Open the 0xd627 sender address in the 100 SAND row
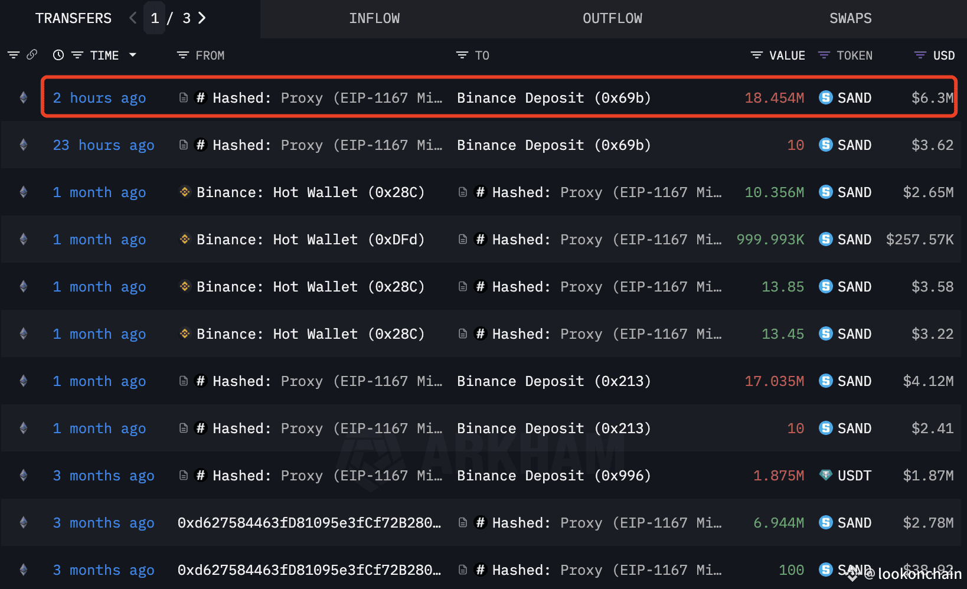Viewport: 967px width, 589px height. click(x=309, y=570)
